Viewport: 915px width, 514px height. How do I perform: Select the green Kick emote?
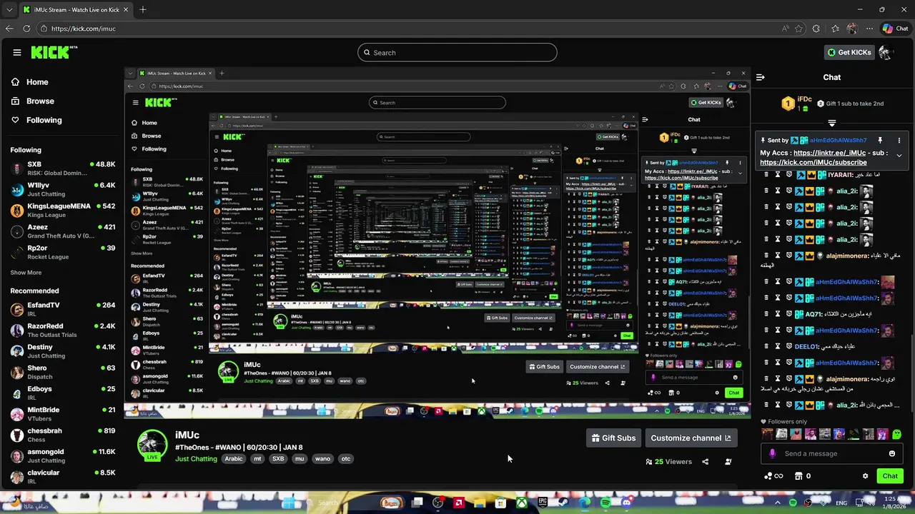pos(897,434)
